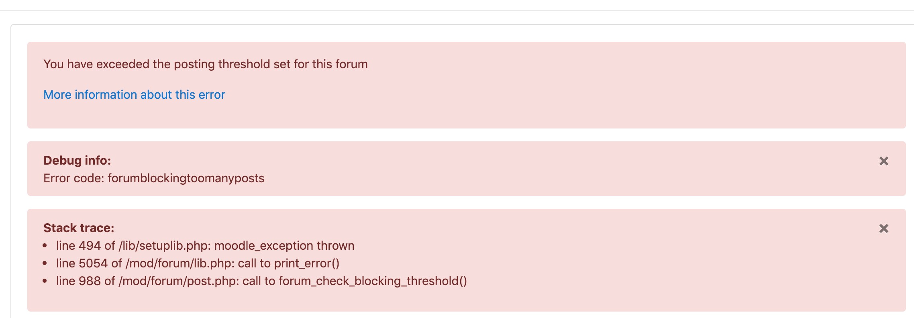The width and height of the screenshot is (914, 318).
Task: Click the Stack trace heading
Action: pos(79,228)
